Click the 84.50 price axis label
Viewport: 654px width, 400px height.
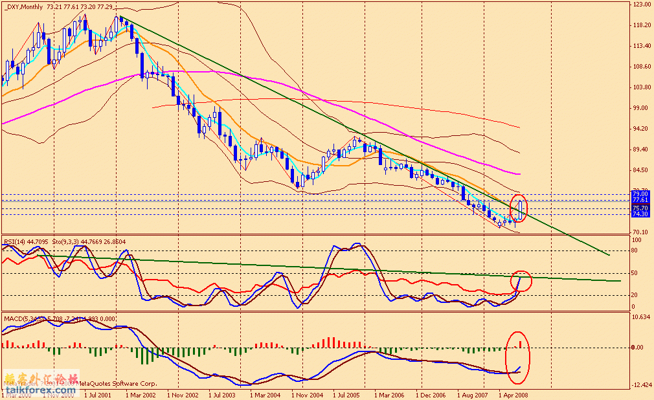[640, 170]
